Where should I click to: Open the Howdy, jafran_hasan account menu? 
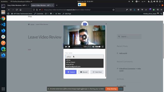(151, 14)
